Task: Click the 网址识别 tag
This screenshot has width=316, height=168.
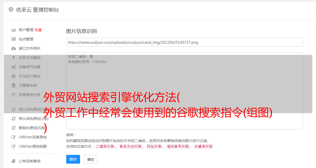Action: [x=154, y=146]
